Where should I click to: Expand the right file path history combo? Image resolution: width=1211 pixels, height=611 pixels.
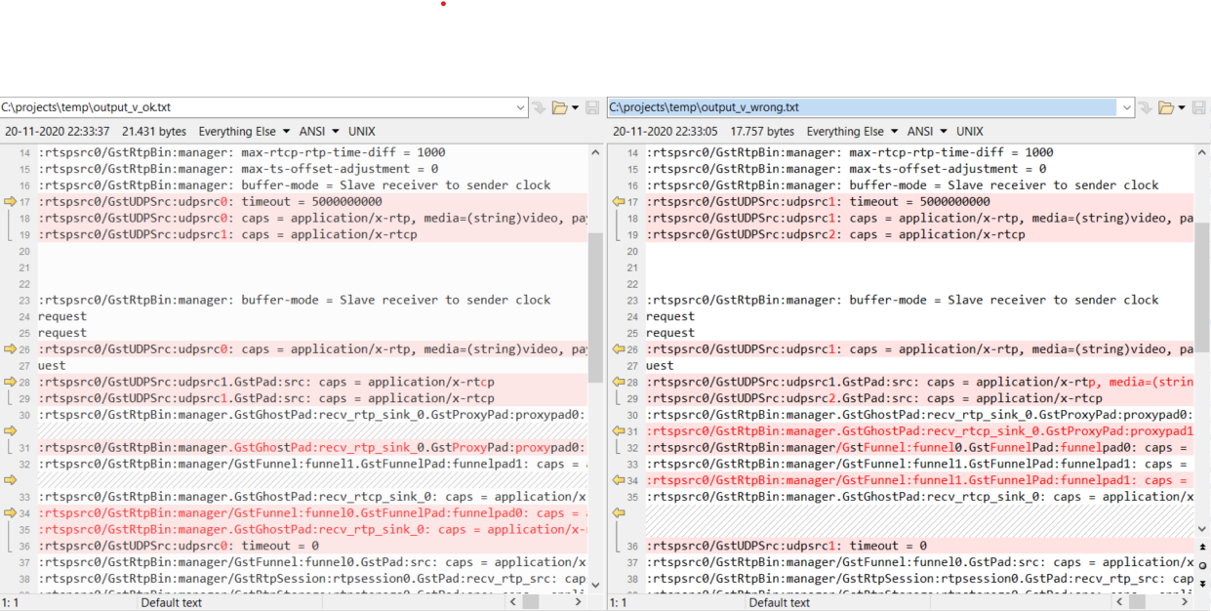(x=1126, y=107)
